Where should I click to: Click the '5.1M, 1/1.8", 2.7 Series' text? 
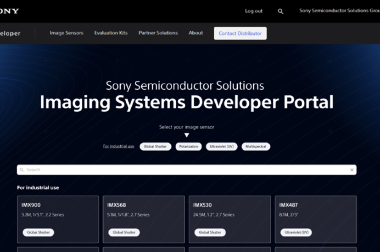pos(128,215)
